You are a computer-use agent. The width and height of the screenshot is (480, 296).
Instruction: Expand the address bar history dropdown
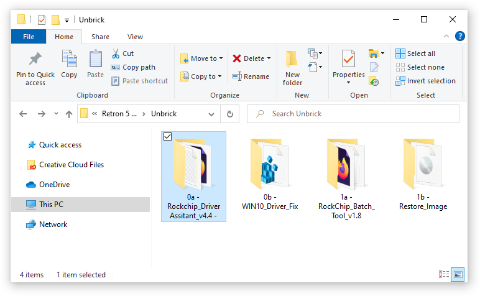click(211, 114)
